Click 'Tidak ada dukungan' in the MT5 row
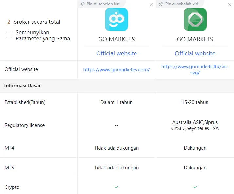This screenshot has height=194, width=234. point(117,168)
